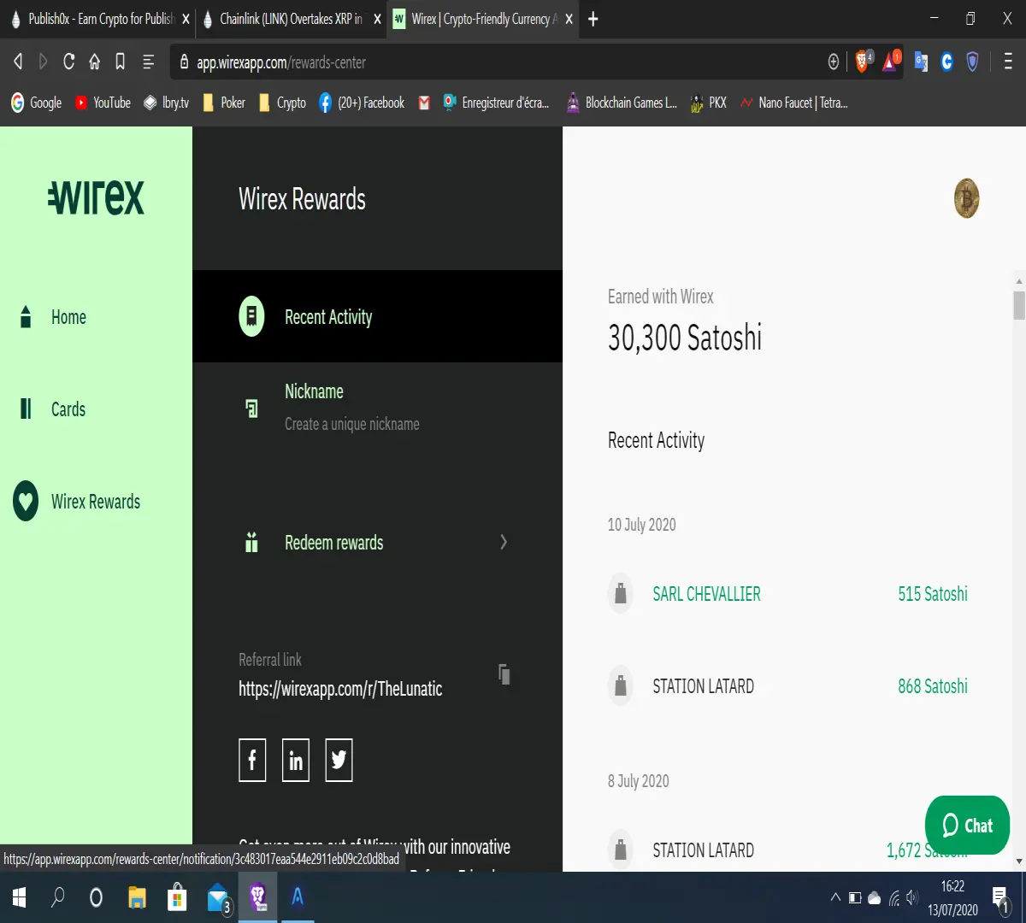Screen dimensions: 1026x923
Task: Open YouTube bookmark
Action: [103, 103]
